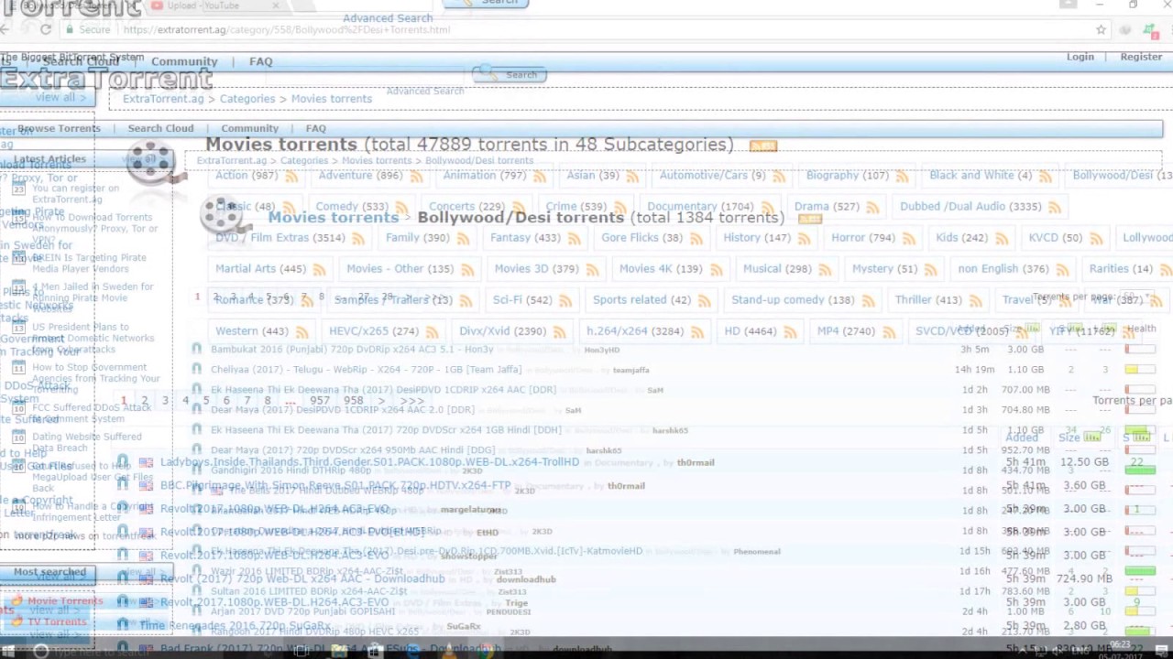Screen dimensions: 1173x659
Task: Reload the page with browser refresh icon
Action: 46,29
